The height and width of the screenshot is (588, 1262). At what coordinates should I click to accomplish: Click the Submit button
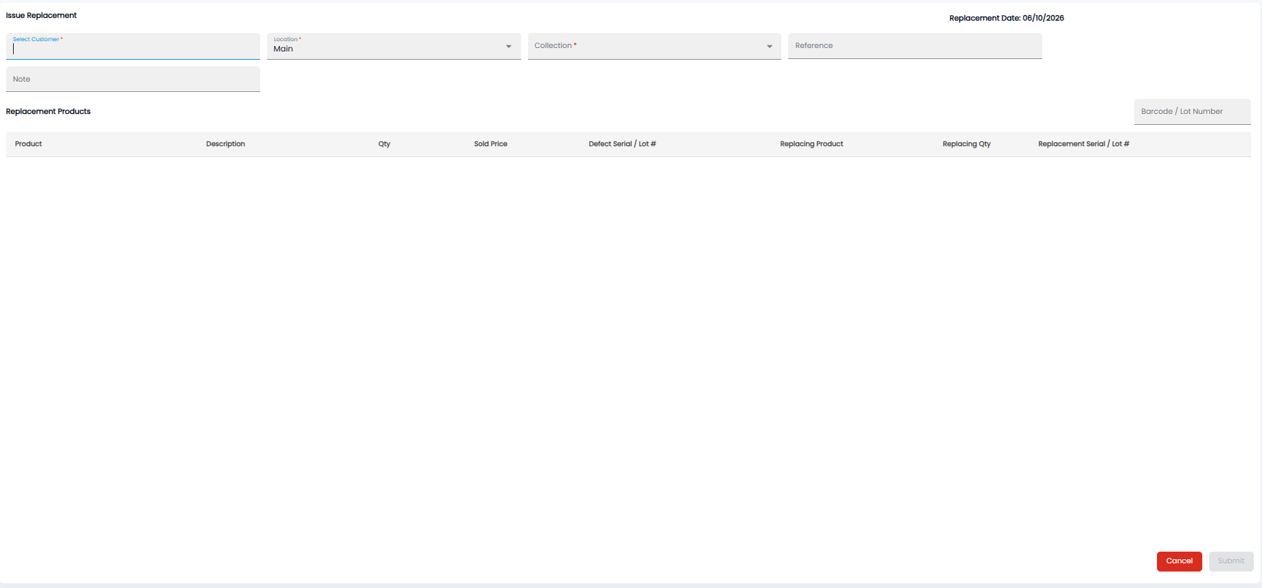[x=1231, y=561]
